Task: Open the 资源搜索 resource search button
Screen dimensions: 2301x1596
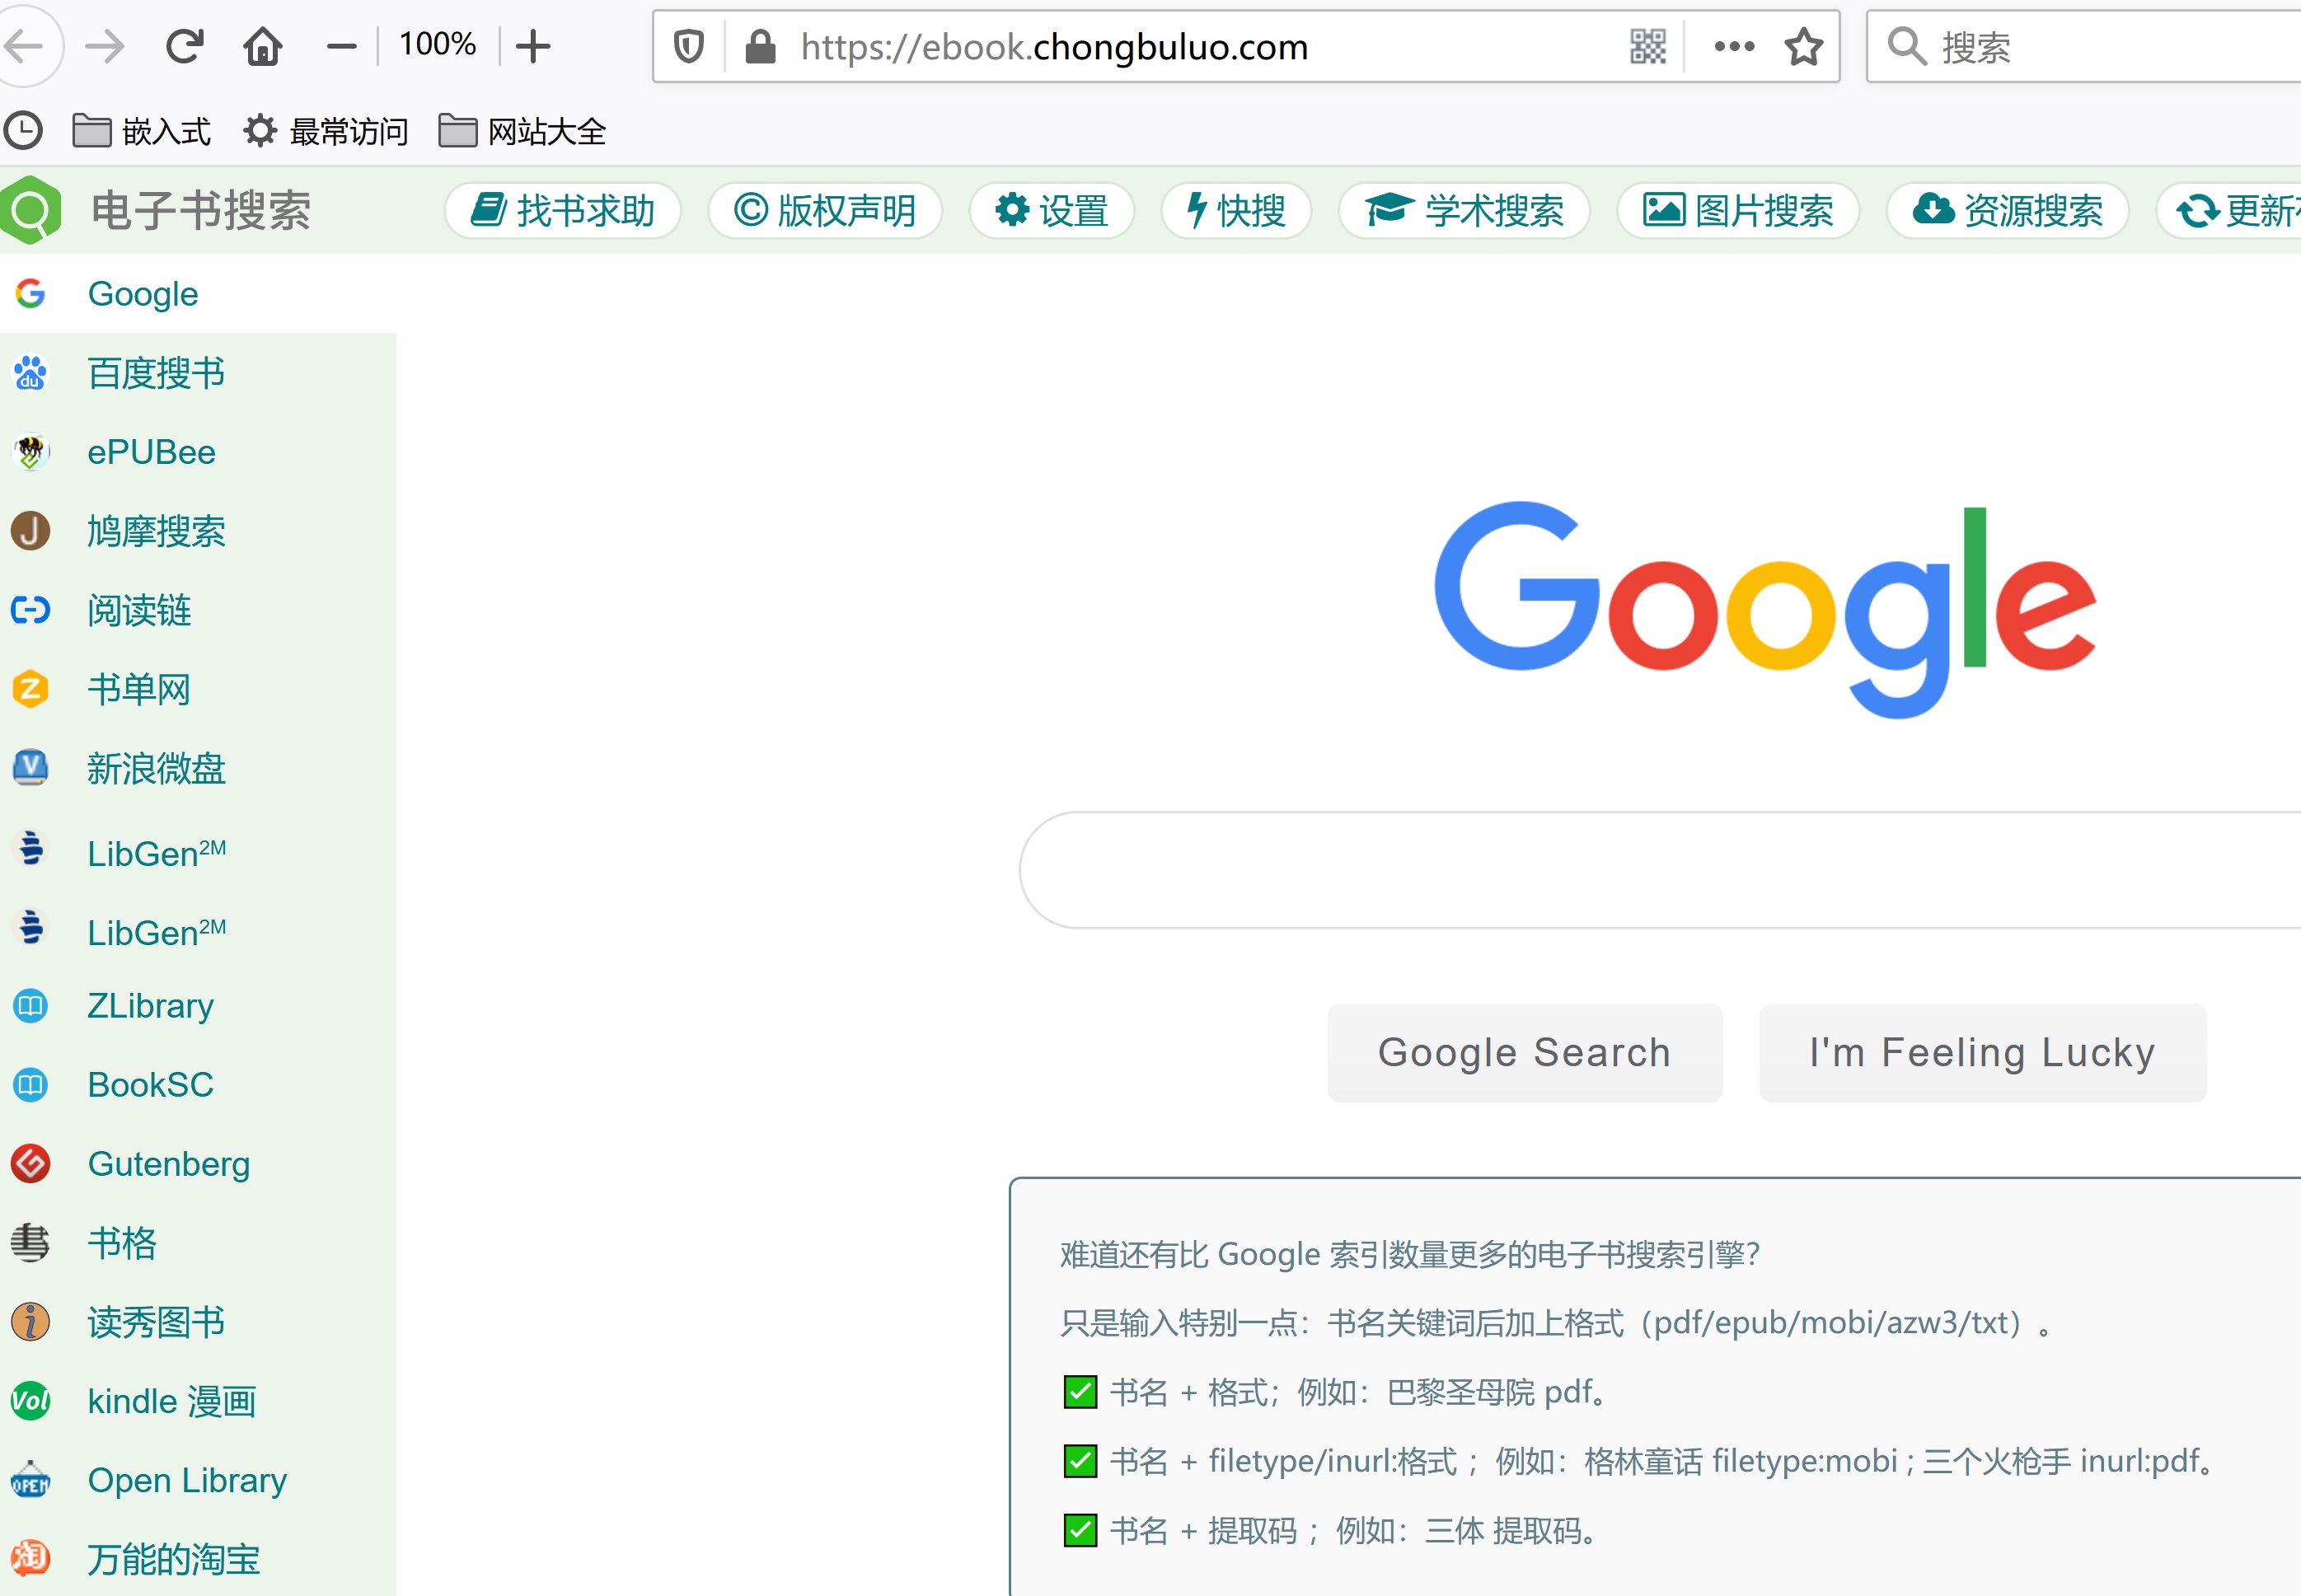Action: tap(2008, 211)
